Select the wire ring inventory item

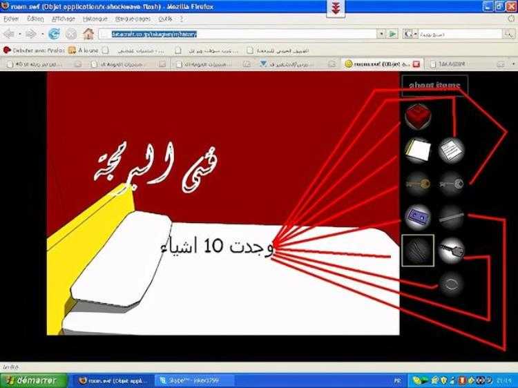pos(451,282)
